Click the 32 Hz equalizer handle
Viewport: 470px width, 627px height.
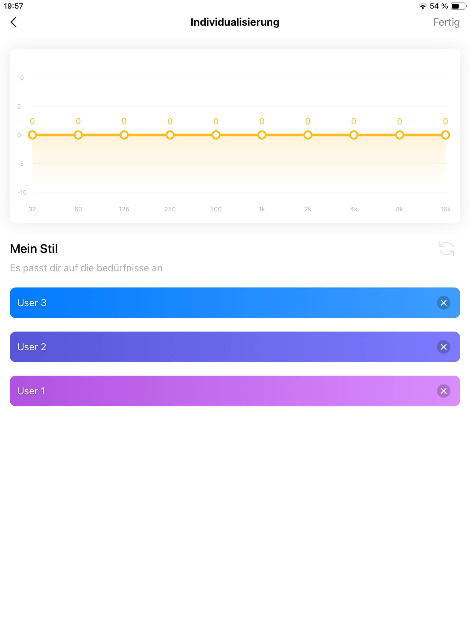[32, 135]
